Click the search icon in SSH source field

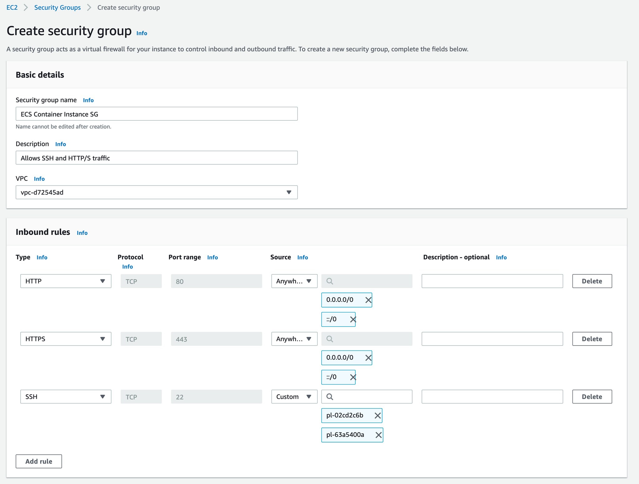(x=329, y=397)
